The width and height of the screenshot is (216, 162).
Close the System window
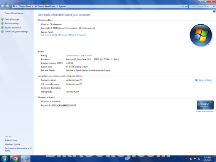tap(211, 2)
